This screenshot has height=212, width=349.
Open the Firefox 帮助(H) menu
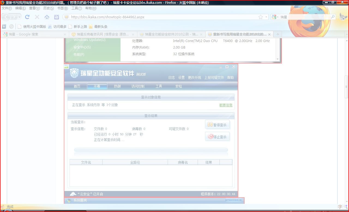(91, 8)
